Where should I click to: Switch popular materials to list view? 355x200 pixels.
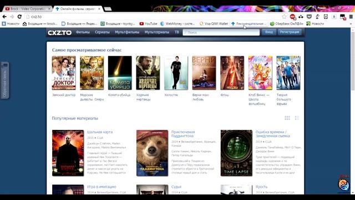tap(297, 118)
